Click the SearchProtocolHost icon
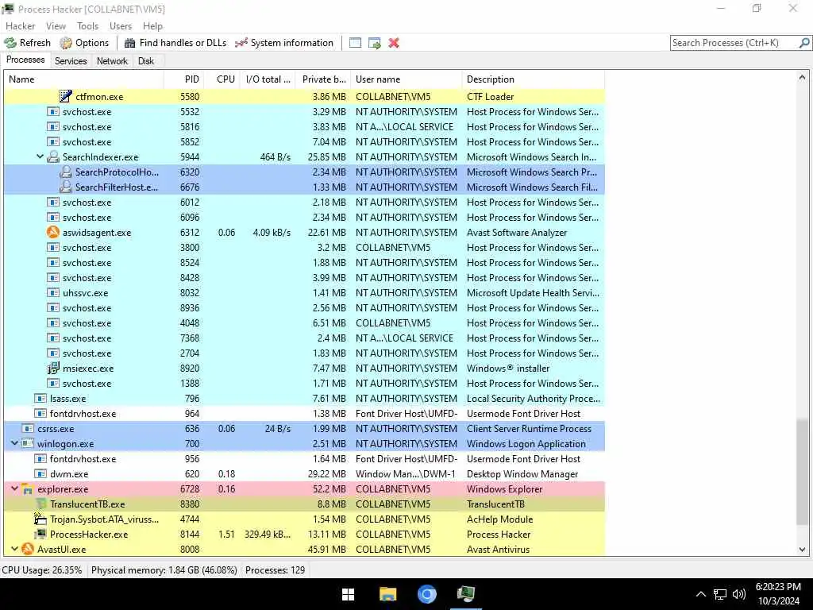Image resolution: width=813 pixels, height=610 pixels. (65, 172)
